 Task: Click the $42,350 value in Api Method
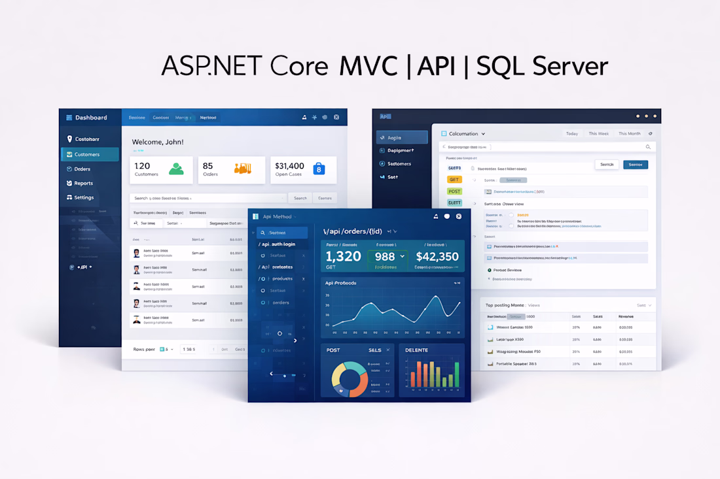click(437, 257)
